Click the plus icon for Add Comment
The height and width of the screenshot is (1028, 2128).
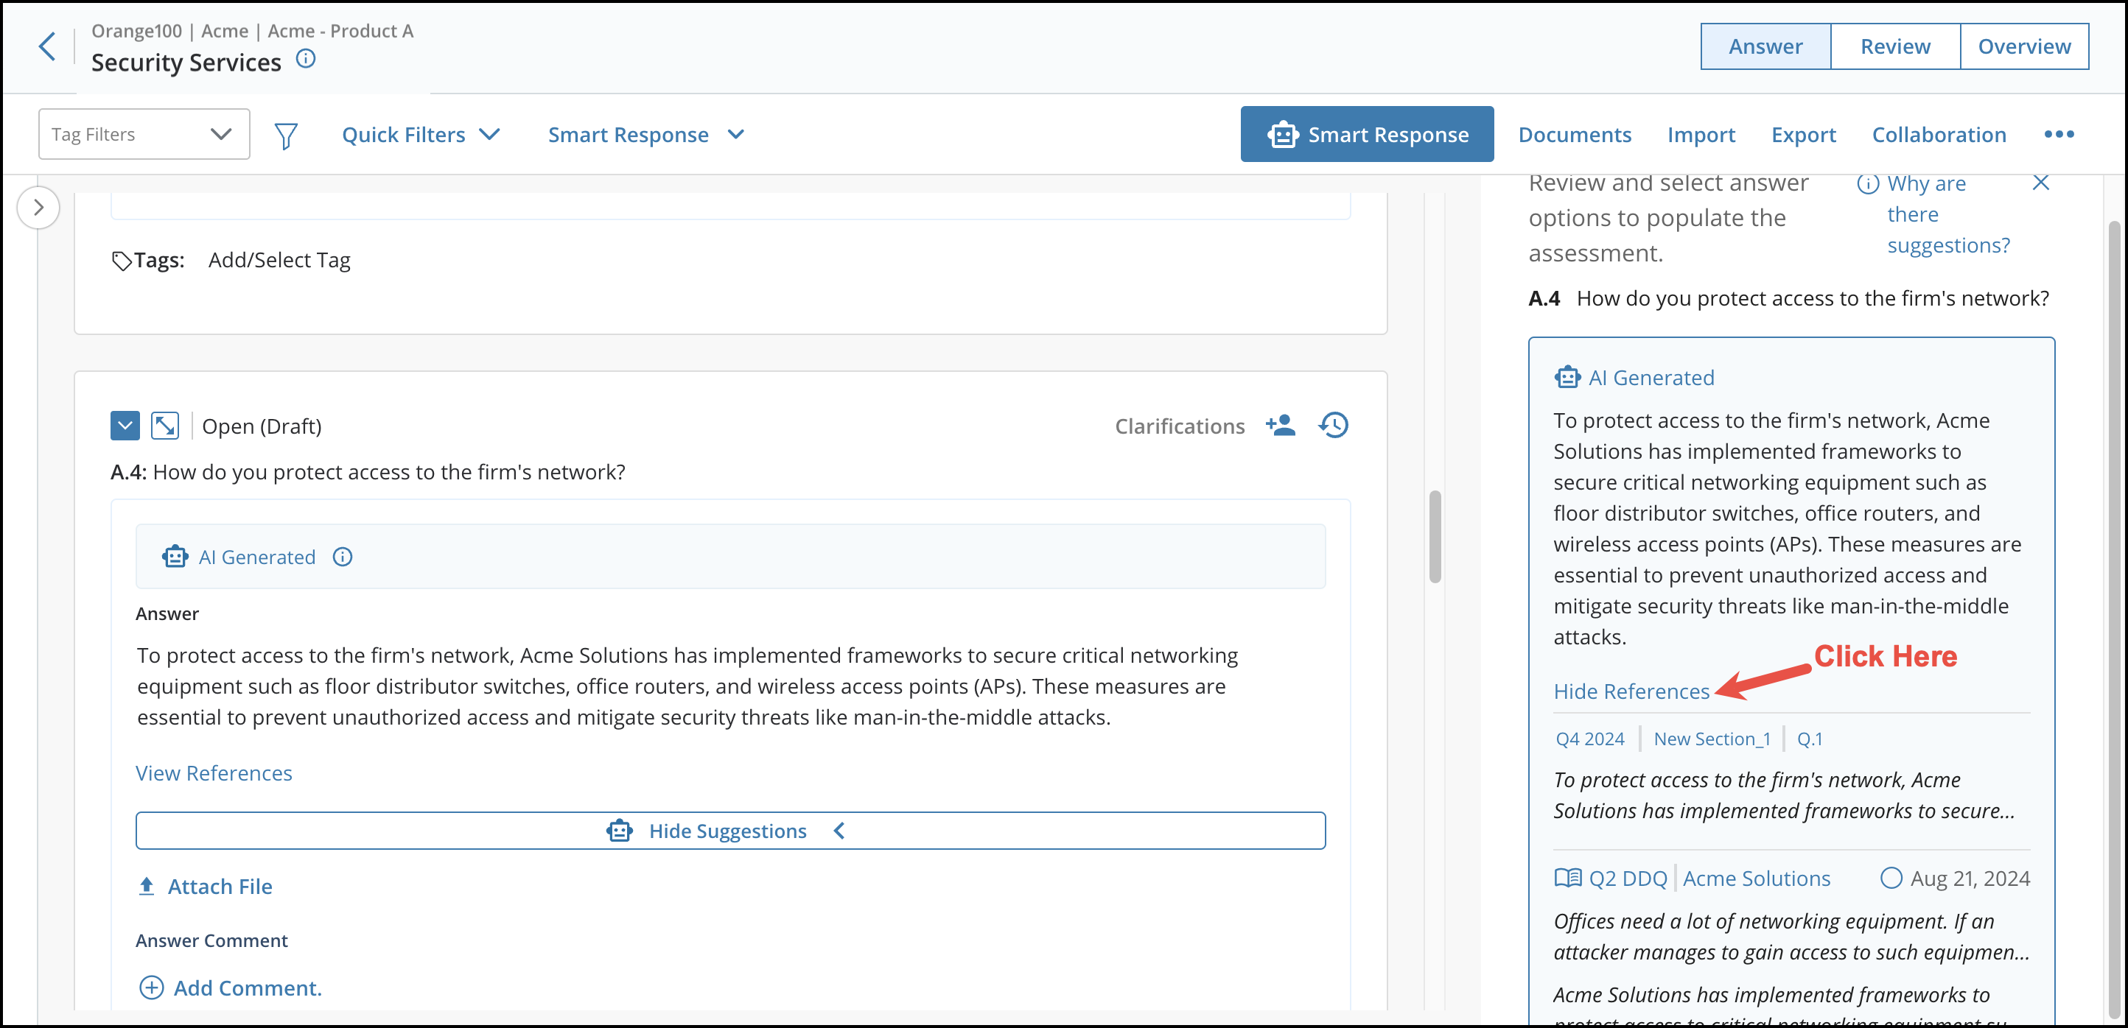click(x=151, y=987)
